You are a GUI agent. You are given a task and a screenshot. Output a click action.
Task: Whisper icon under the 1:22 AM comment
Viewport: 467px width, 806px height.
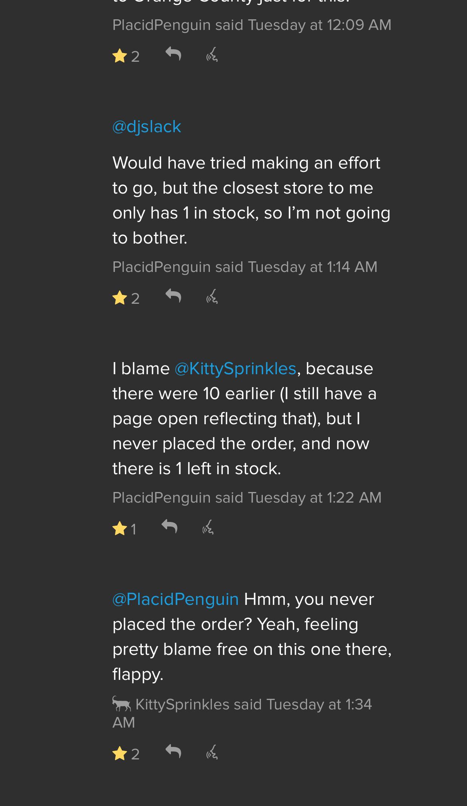(208, 527)
